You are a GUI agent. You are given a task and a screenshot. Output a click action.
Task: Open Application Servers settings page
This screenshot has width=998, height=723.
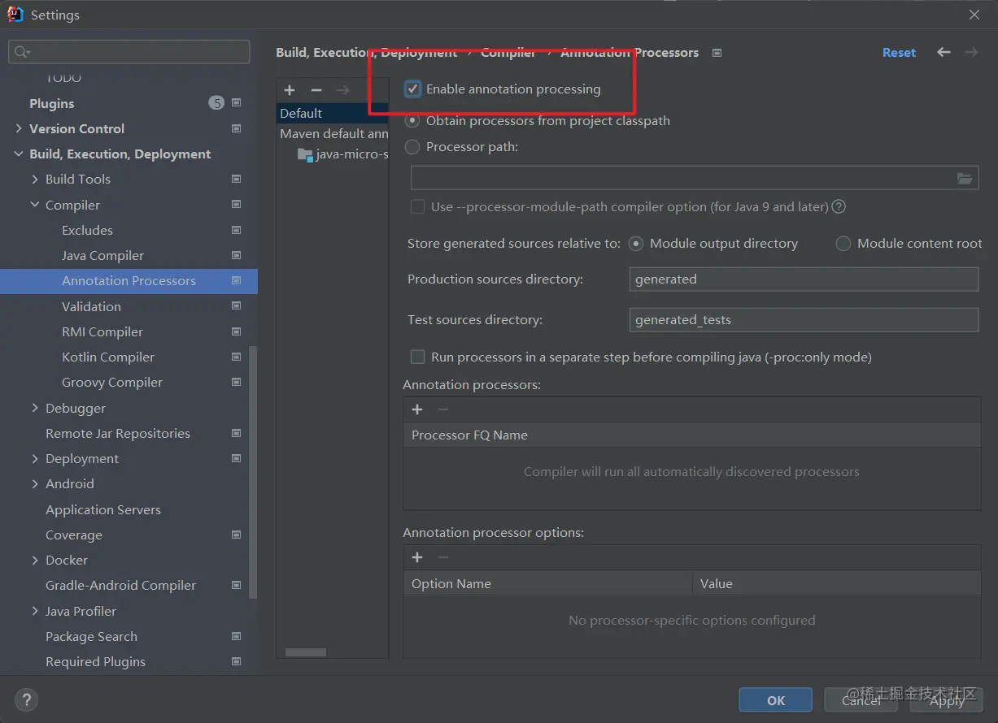click(x=103, y=509)
